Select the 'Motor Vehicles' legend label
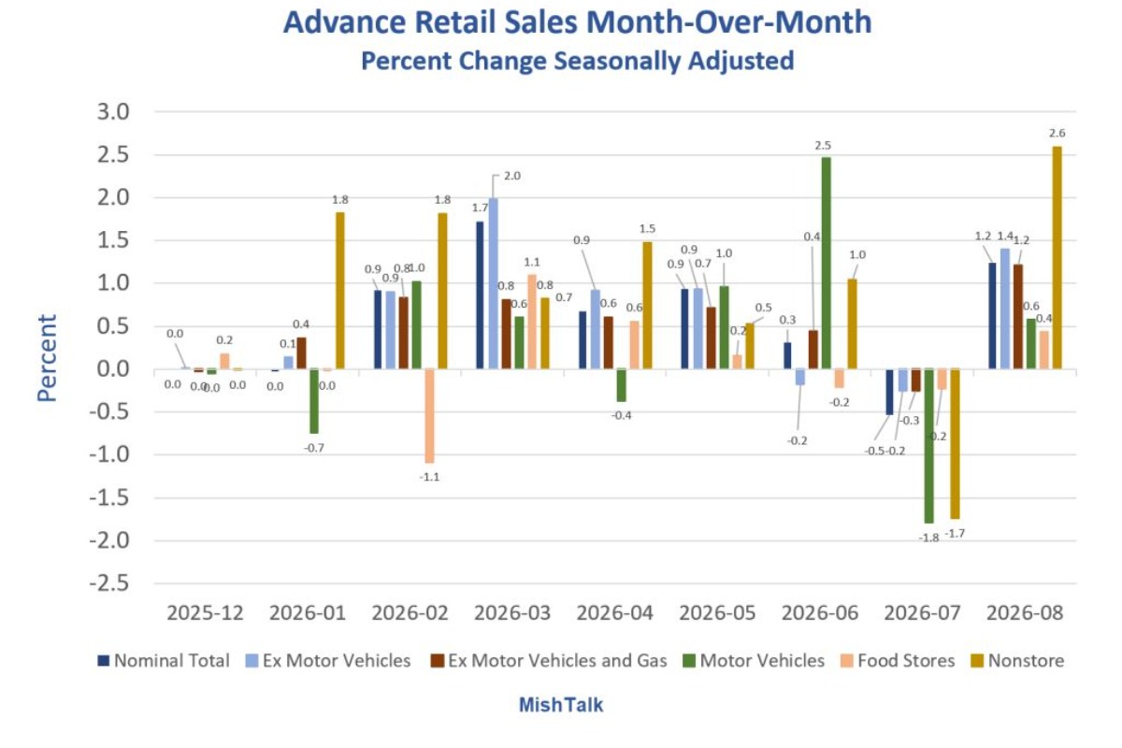 [x=762, y=661]
